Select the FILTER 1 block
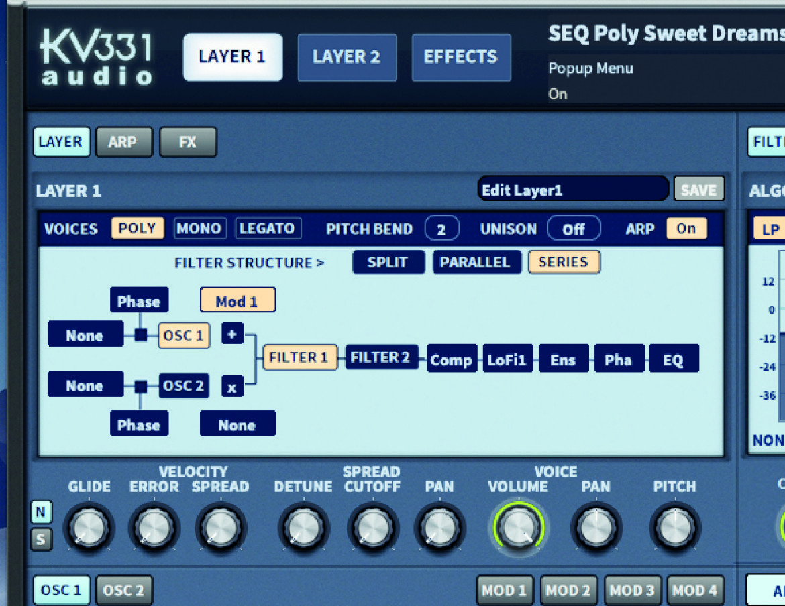Image resolution: width=785 pixels, height=606 pixels. click(x=301, y=357)
